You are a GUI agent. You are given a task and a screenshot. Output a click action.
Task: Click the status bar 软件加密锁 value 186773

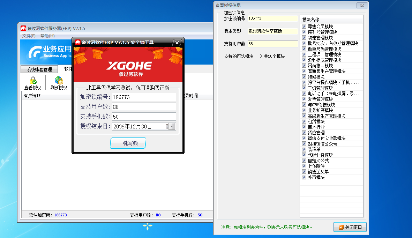pyautogui.click(x=61, y=215)
